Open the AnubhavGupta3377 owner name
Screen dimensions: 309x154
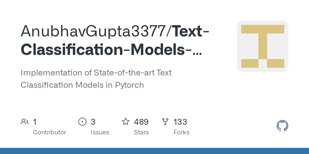[94, 31]
